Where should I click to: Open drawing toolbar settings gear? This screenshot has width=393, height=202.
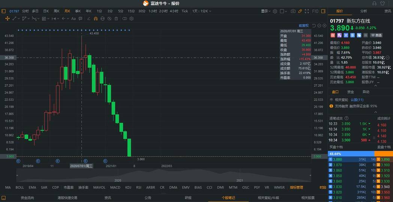[x=131, y=19]
